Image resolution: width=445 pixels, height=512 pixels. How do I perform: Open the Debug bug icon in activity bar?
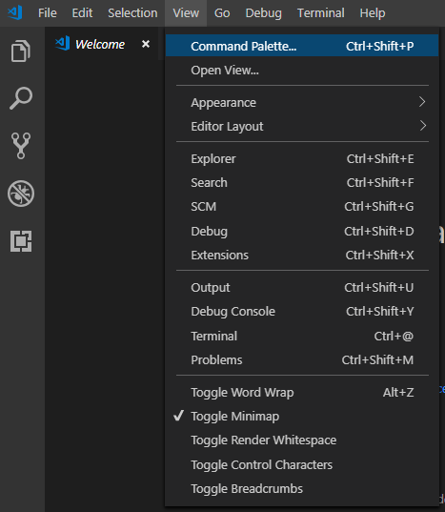point(21,194)
